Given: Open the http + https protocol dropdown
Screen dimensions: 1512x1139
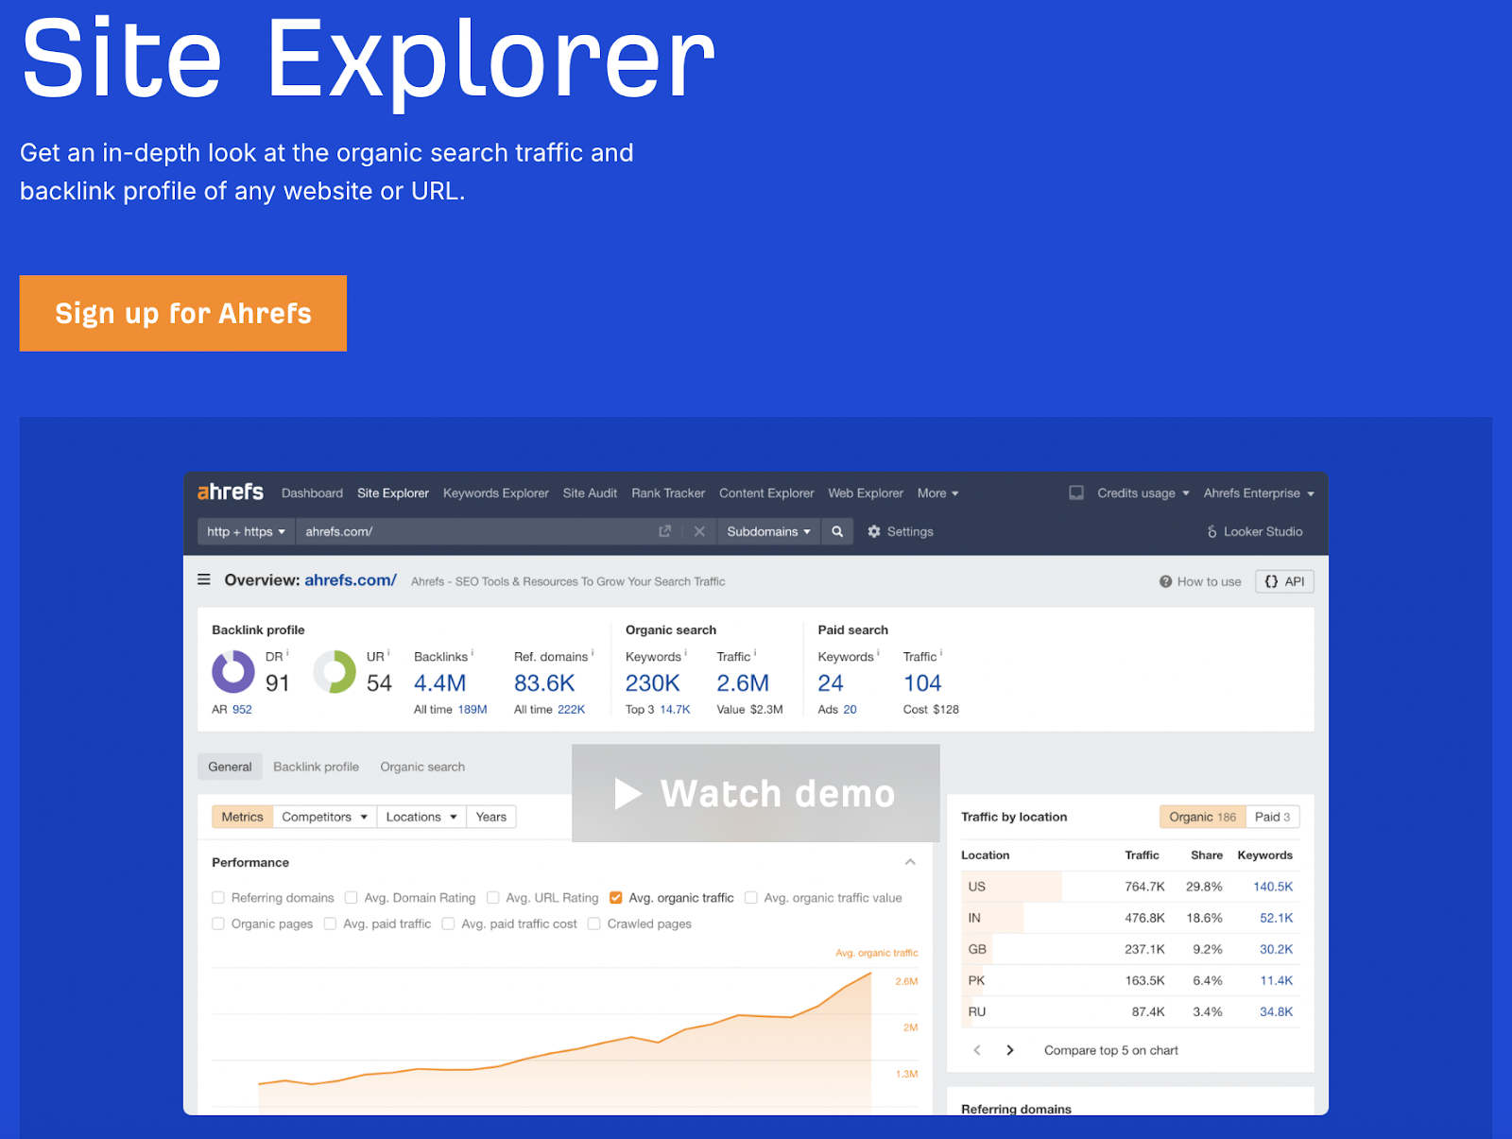Looking at the screenshot, I should tap(246, 532).
